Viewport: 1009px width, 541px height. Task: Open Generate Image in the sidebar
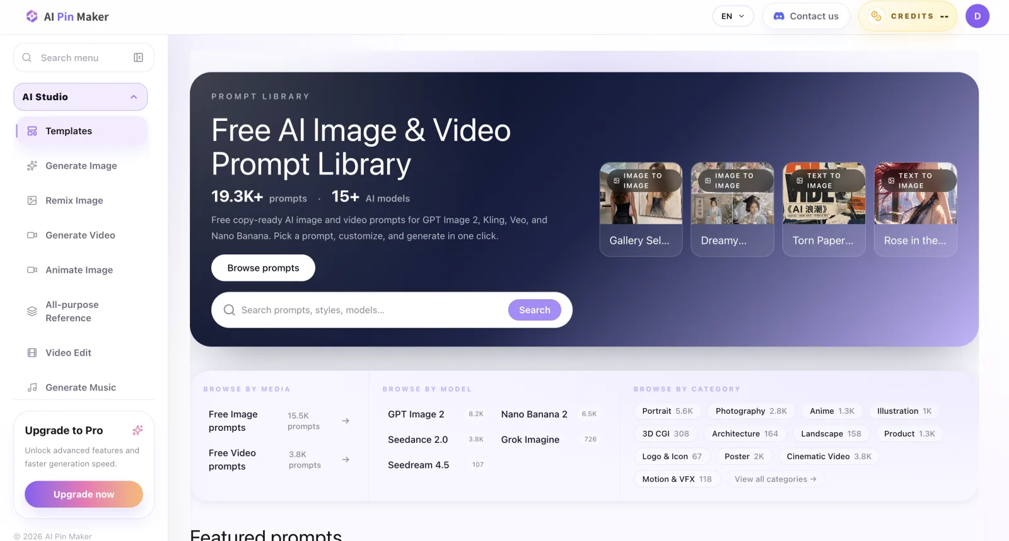(x=82, y=166)
